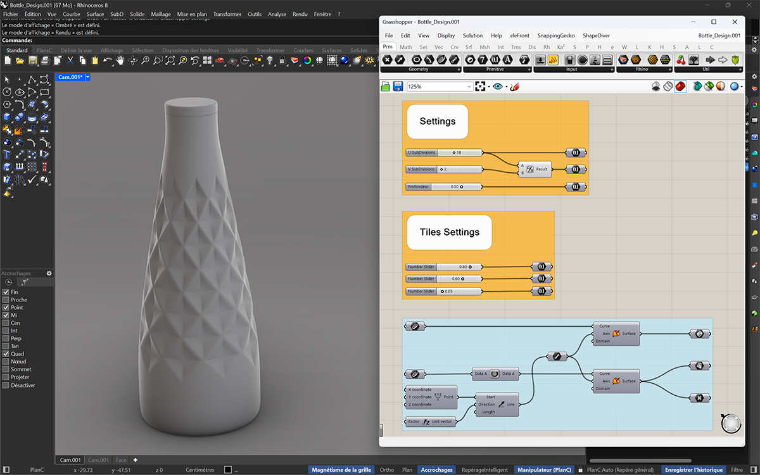760x475 pixels.
Task: Select the Text object tool icon
Action: pos(8,155)
